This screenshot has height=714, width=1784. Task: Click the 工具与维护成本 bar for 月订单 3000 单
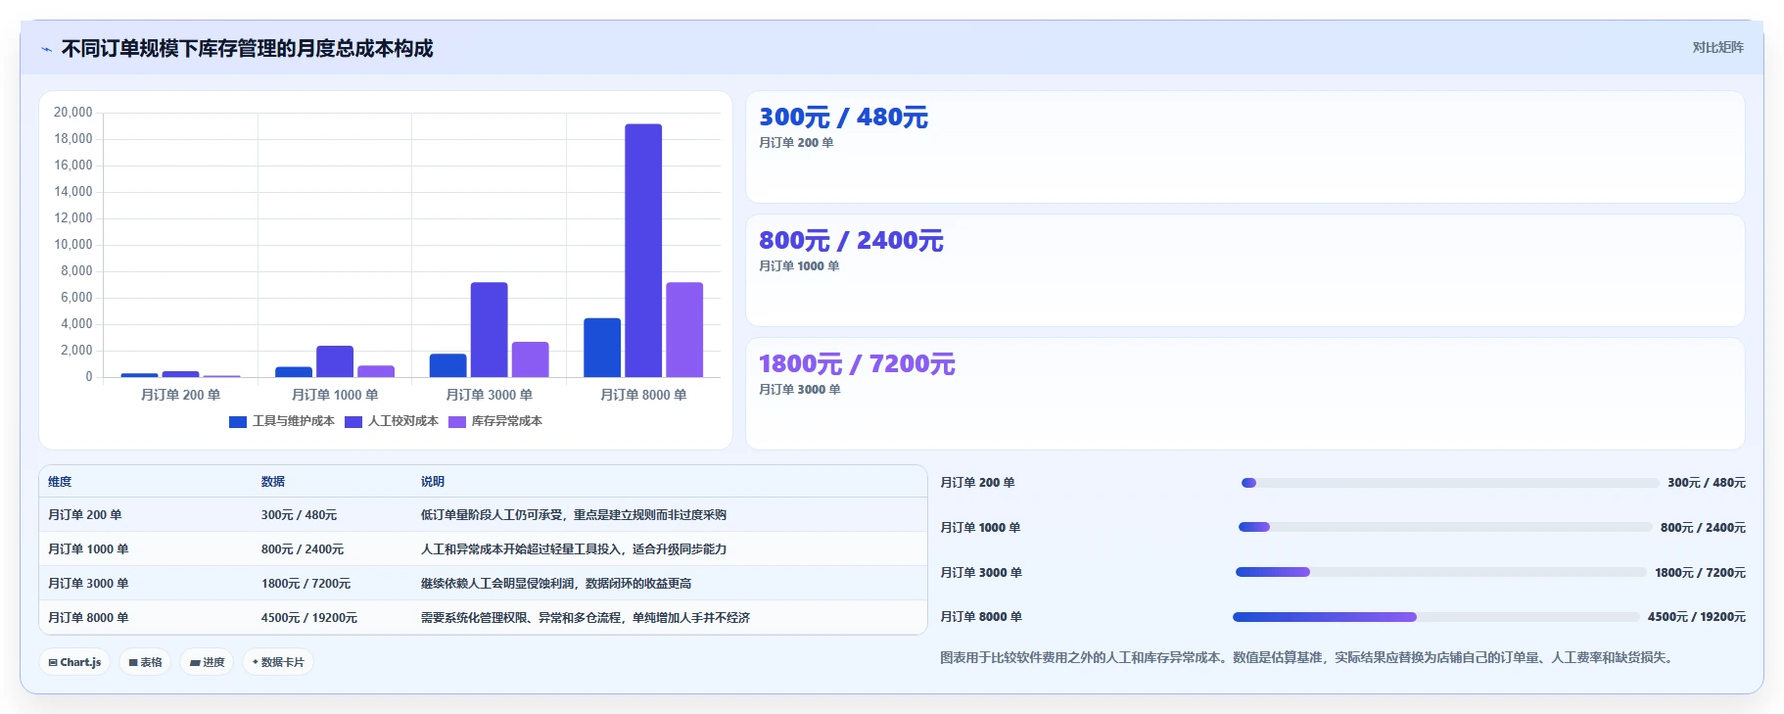coord(447,365)
